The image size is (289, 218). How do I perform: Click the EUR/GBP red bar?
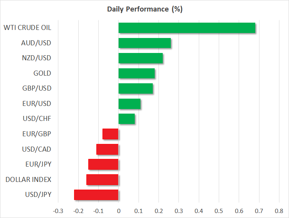[111, 134]
